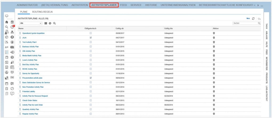The width and height of the screenshot is (272, 118).
Task: Open the SERVICE top tab
Action: point(136,5)
